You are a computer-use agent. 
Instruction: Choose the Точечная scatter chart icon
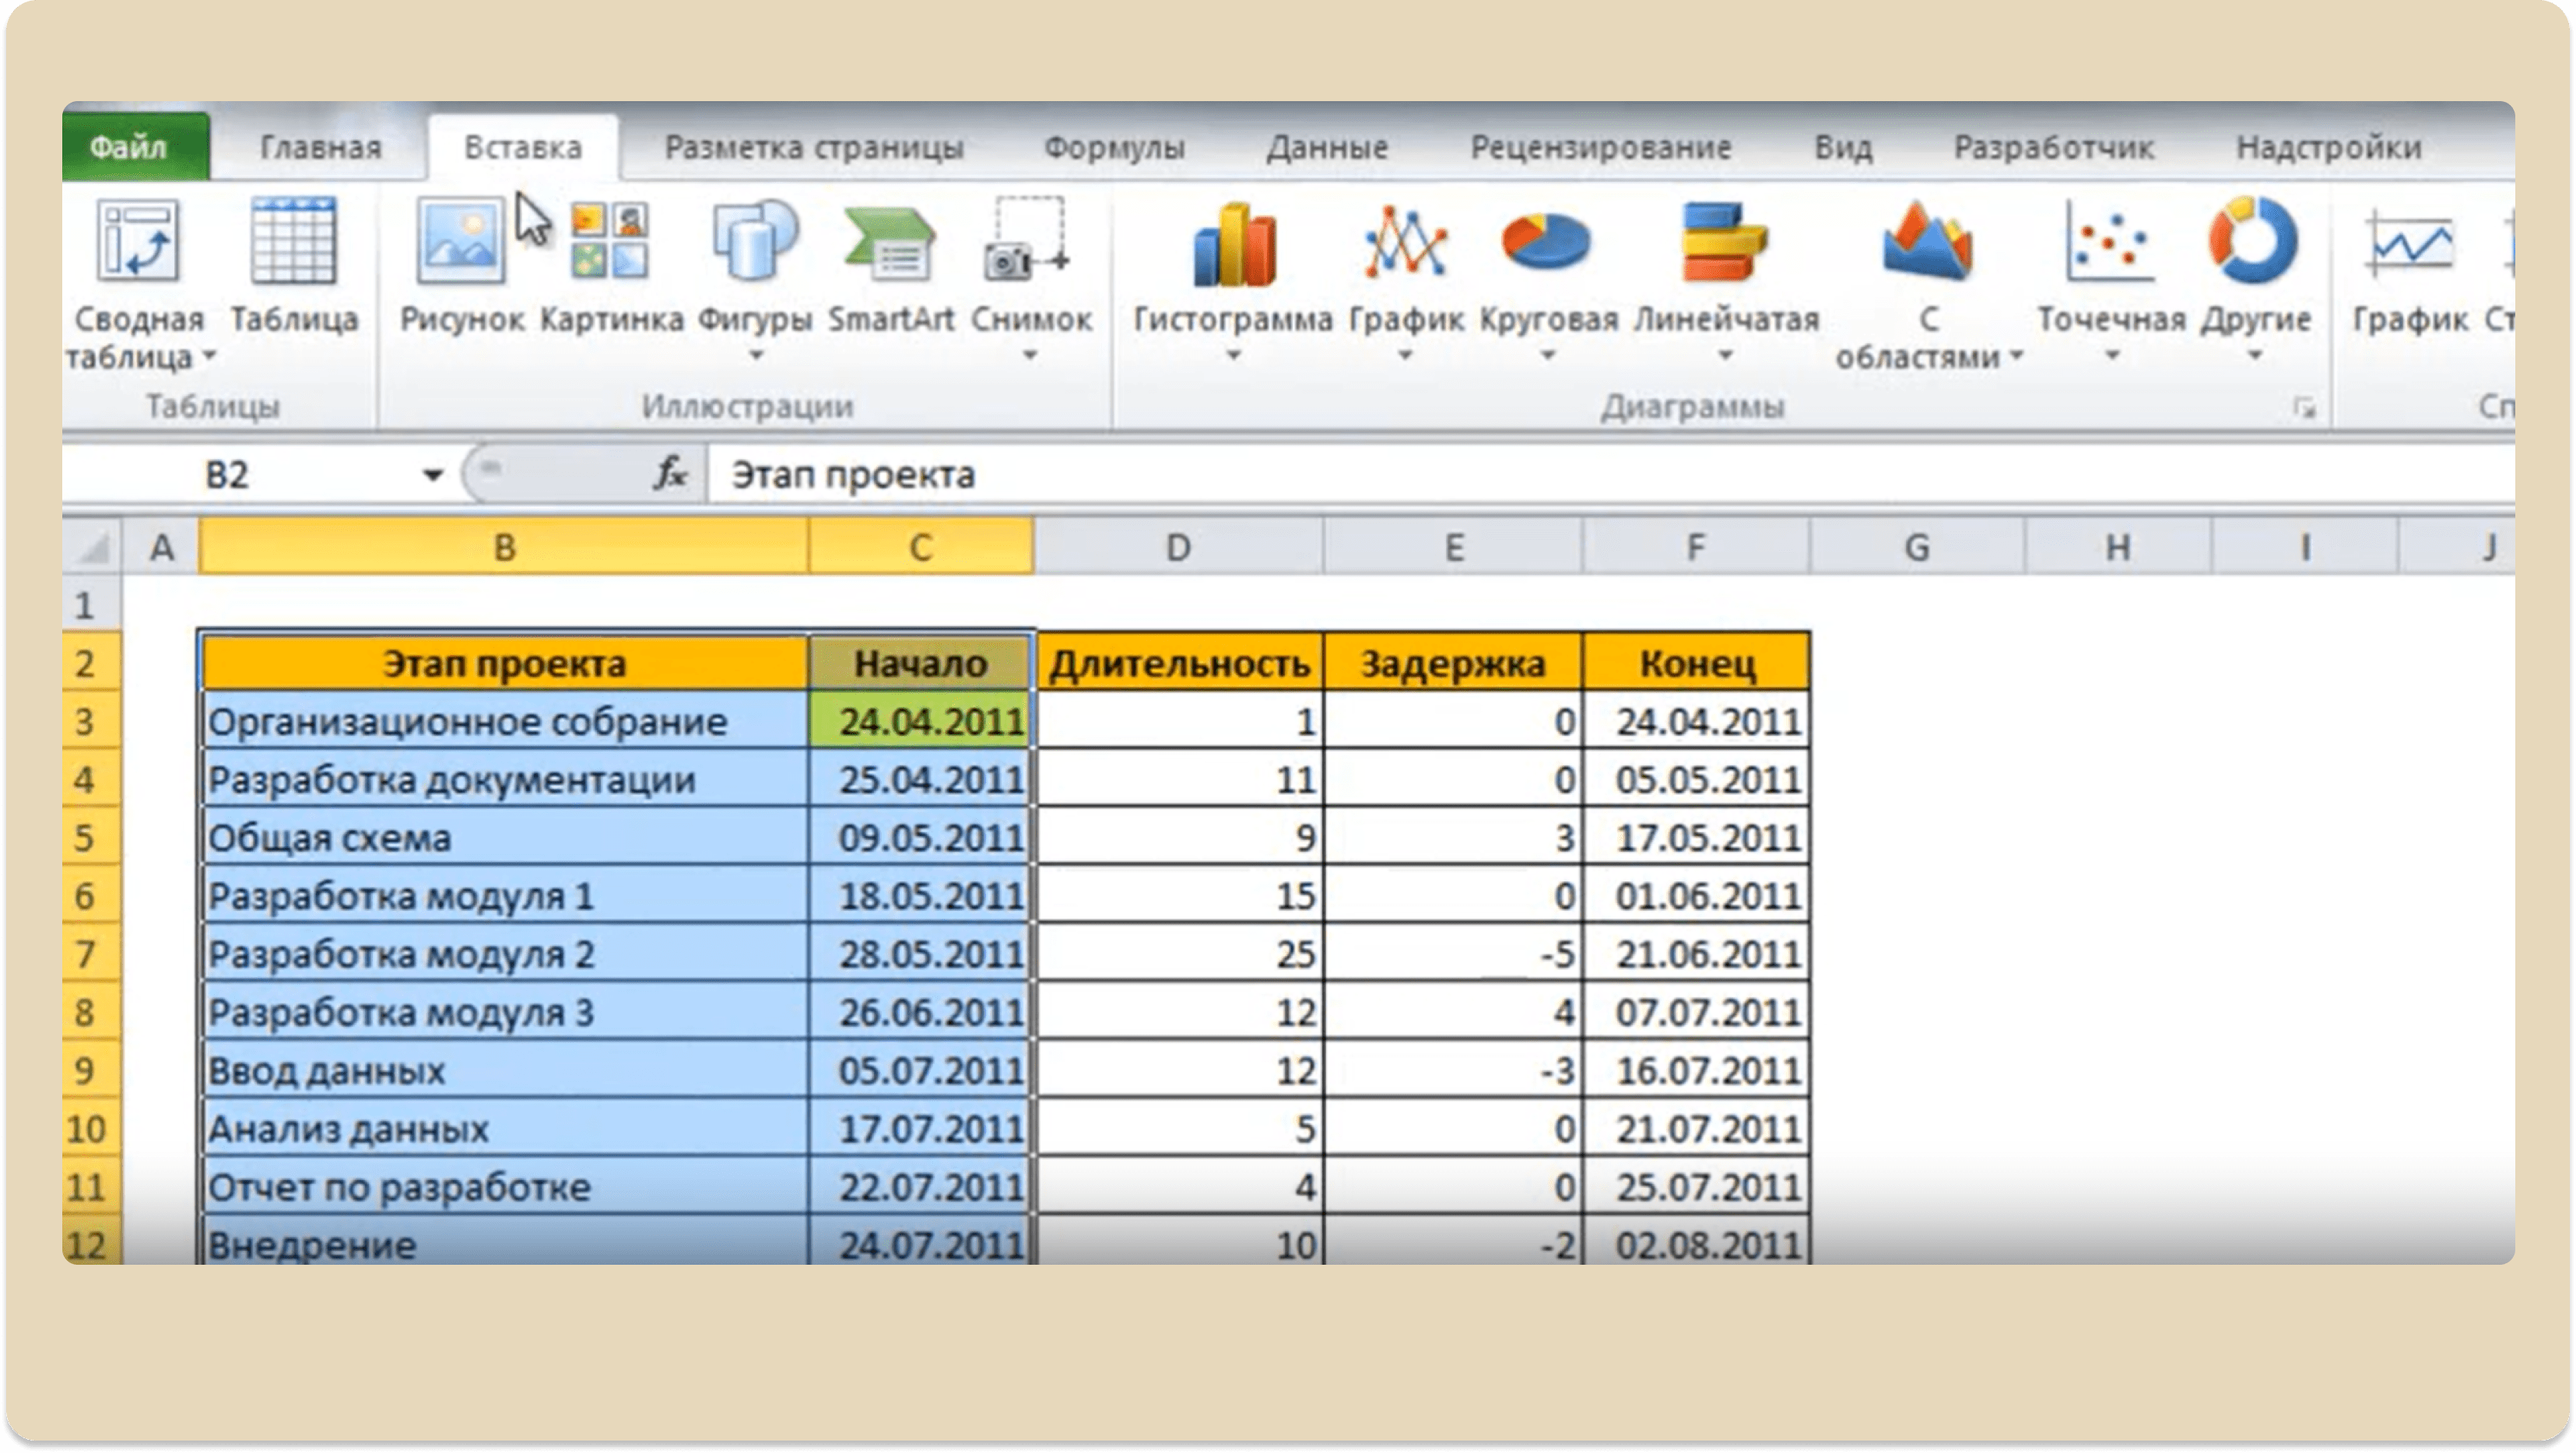point(2110,241)
